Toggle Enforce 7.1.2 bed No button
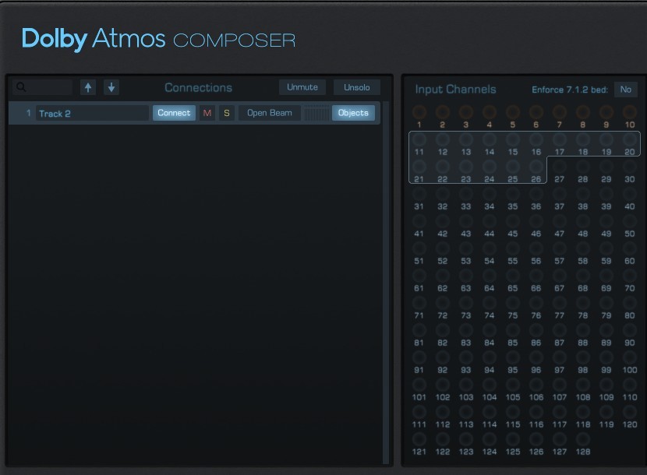Image resolution: width=647 pixels, height=475 pixels. [x=625, y=90]
